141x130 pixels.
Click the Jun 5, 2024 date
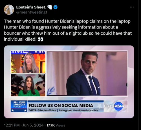click(x=33, y=125)
